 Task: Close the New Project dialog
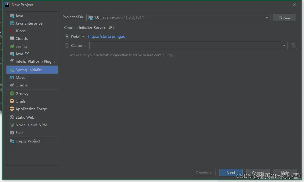click(294, 5)
